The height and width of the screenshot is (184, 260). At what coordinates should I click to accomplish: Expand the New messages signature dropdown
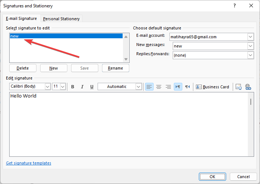(x=250, y=46)
